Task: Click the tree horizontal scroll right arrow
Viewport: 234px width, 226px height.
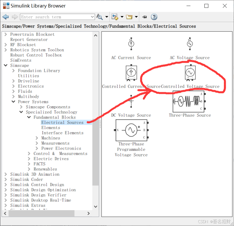Action: point(89,213)
